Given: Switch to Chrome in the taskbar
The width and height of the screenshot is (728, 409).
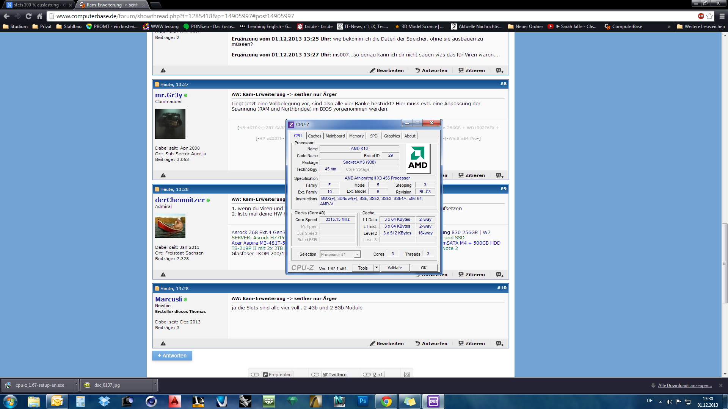Looking at the screenshot, I should coord(386,401).
